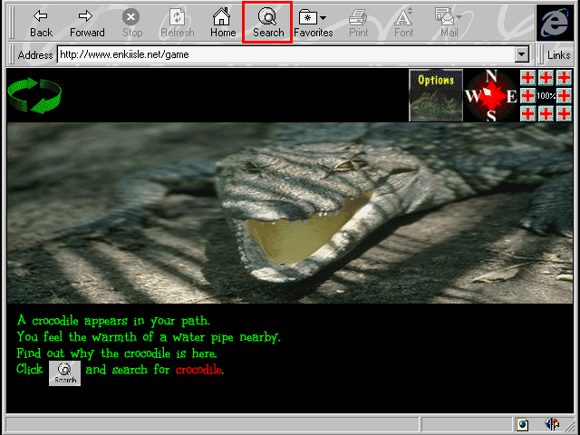Click red plus directly above 100%
The height and width of the screenshot is (435, 580).
click(546, 78)
